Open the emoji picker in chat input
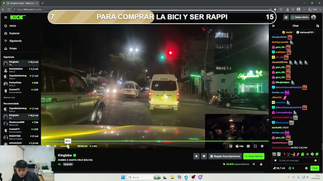323x181 pixels. point(315,160)
